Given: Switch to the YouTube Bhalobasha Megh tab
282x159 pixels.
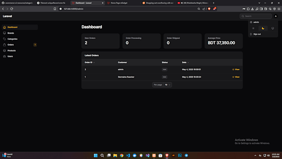Looking at the screenshot, I should (x=193, y=3).
